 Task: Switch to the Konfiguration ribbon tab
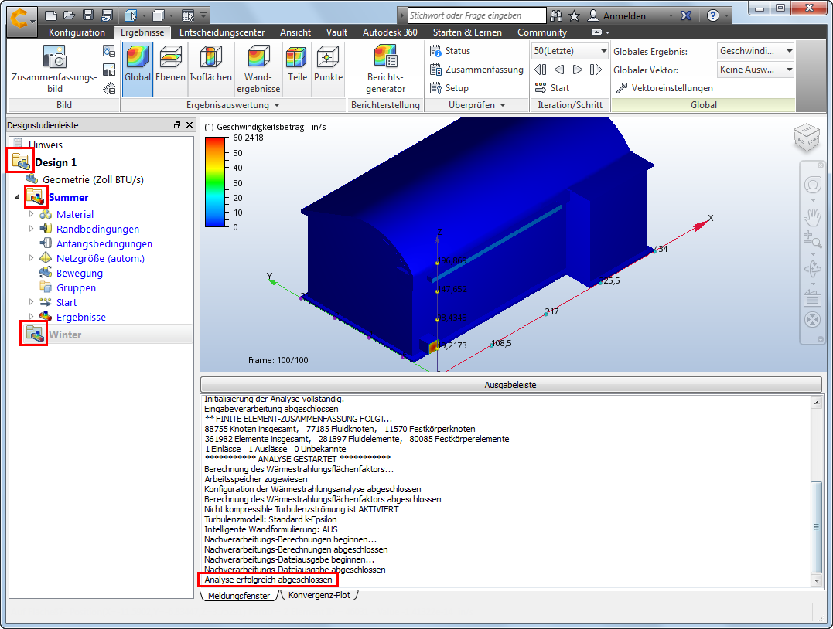point(77,32)
